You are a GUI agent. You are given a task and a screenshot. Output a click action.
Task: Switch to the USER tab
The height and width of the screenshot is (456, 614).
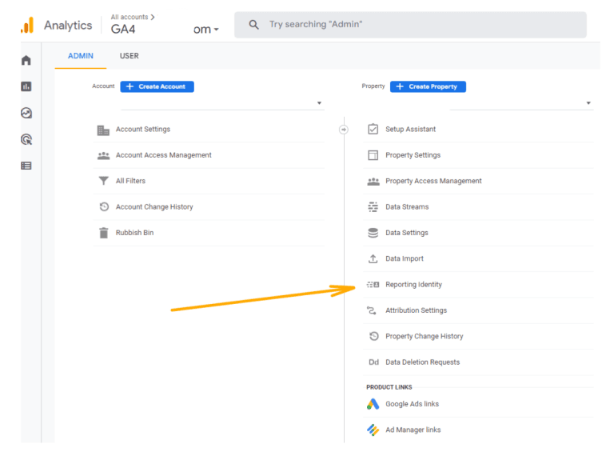(x=129, y=56)
